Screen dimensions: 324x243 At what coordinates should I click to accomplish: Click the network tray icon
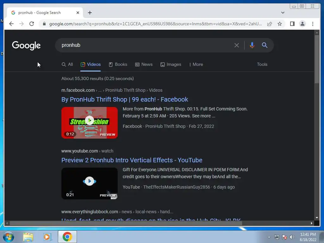[x=277, y=237]
